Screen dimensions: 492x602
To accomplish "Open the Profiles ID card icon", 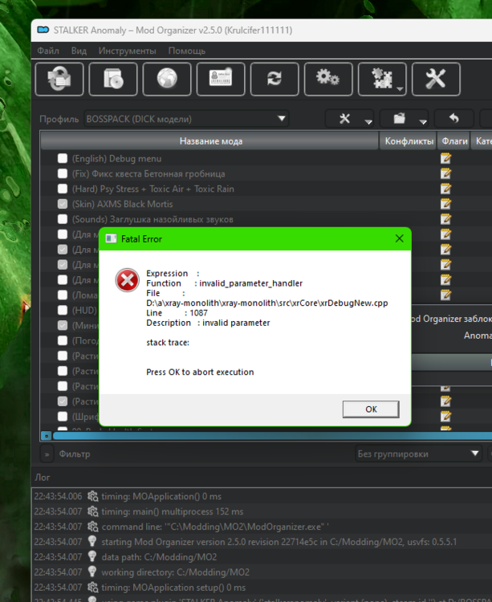I will pyautogui.click(x=221, y=79).
